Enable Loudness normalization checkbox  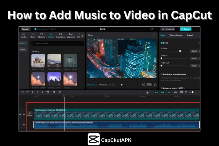pos(162,74)
